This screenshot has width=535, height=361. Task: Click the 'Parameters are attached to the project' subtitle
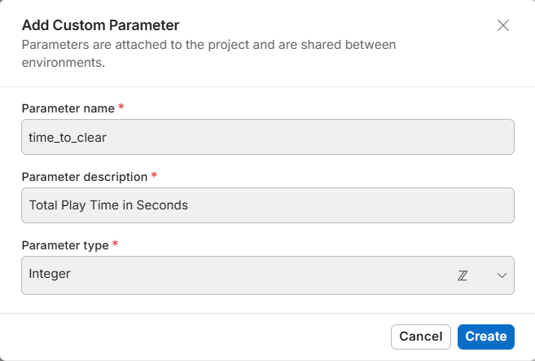208,44
